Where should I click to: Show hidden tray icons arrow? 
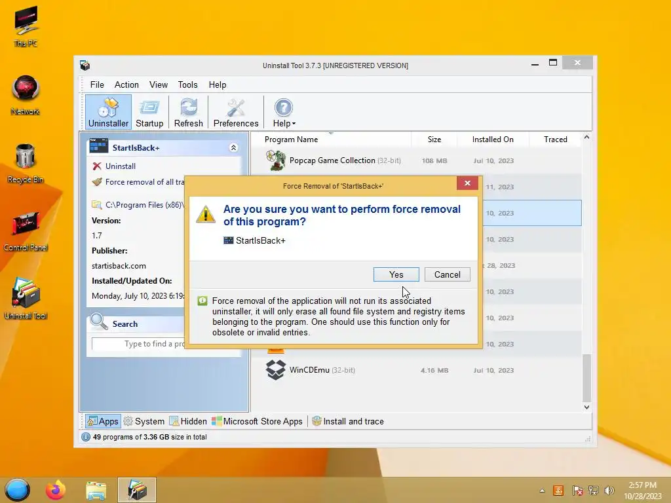click(x=542, y=491)
